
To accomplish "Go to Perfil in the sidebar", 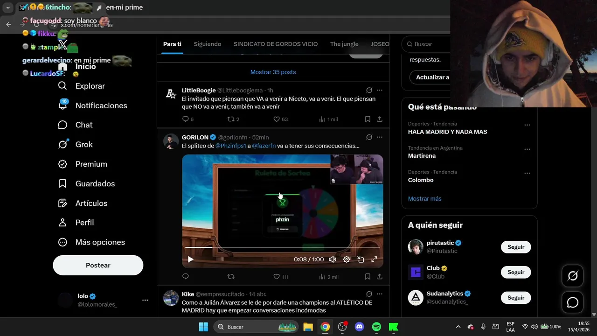I will coord(76,223).
